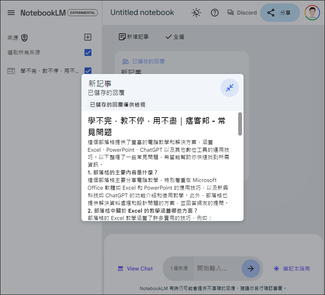Open the user account avatar
Screen dimensions: 325x295
coord(312,13)
